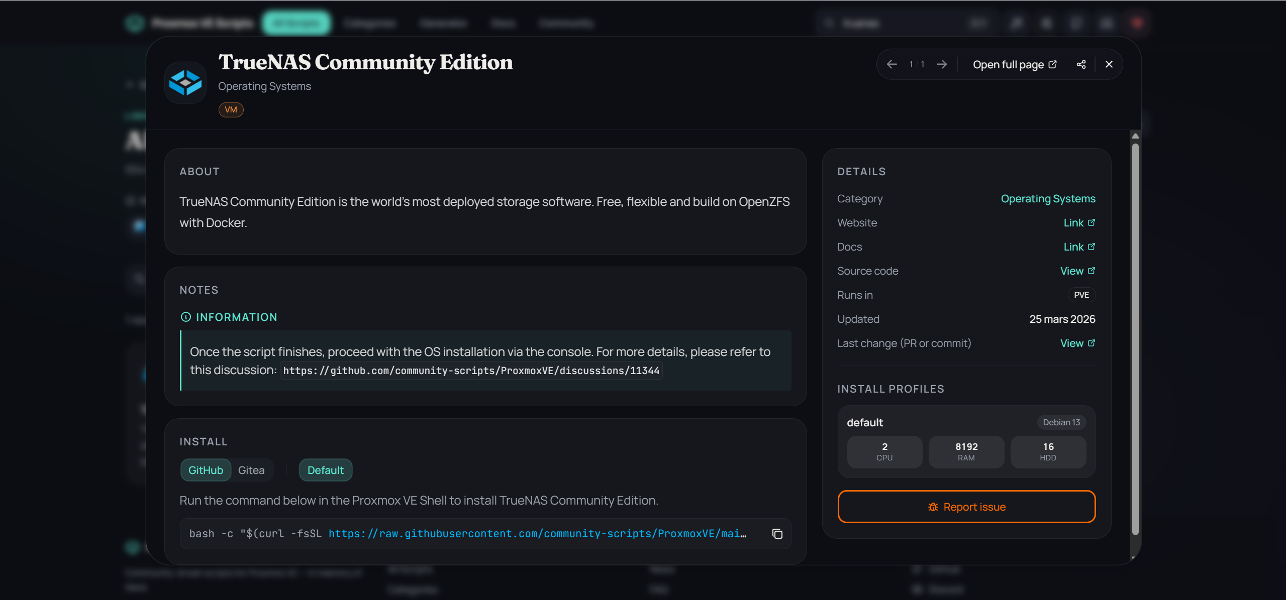Copy the install command to clipboard
The height and width of the screenshot is (600, 1286).
tap(777, 534)
